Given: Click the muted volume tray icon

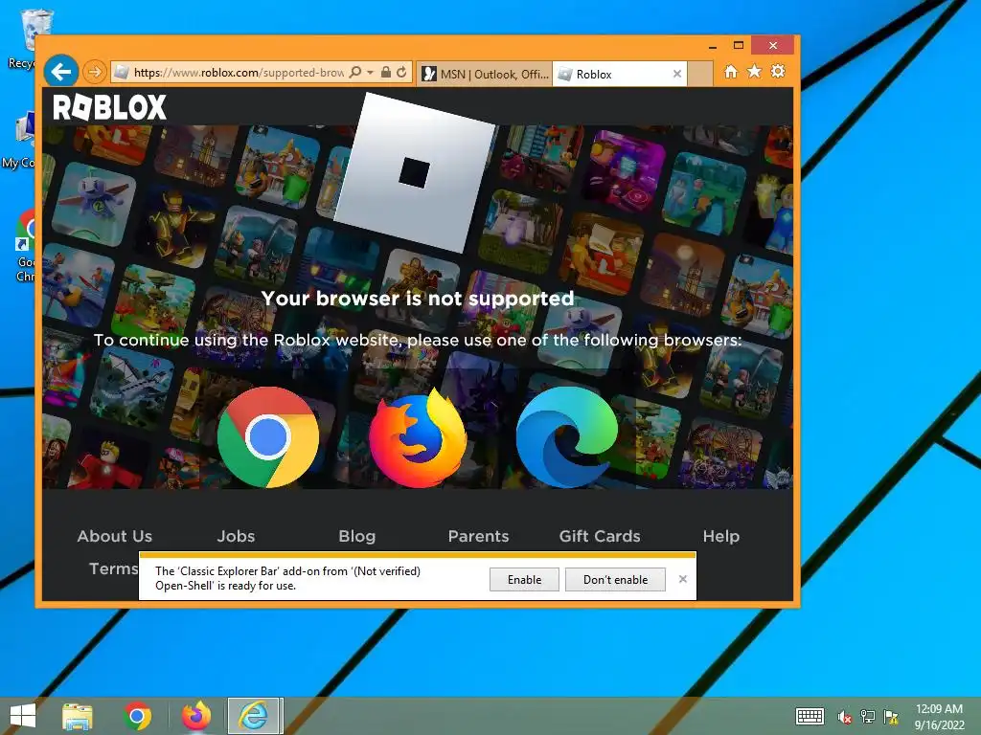Looking at the screenshot, I should point(845,717).
